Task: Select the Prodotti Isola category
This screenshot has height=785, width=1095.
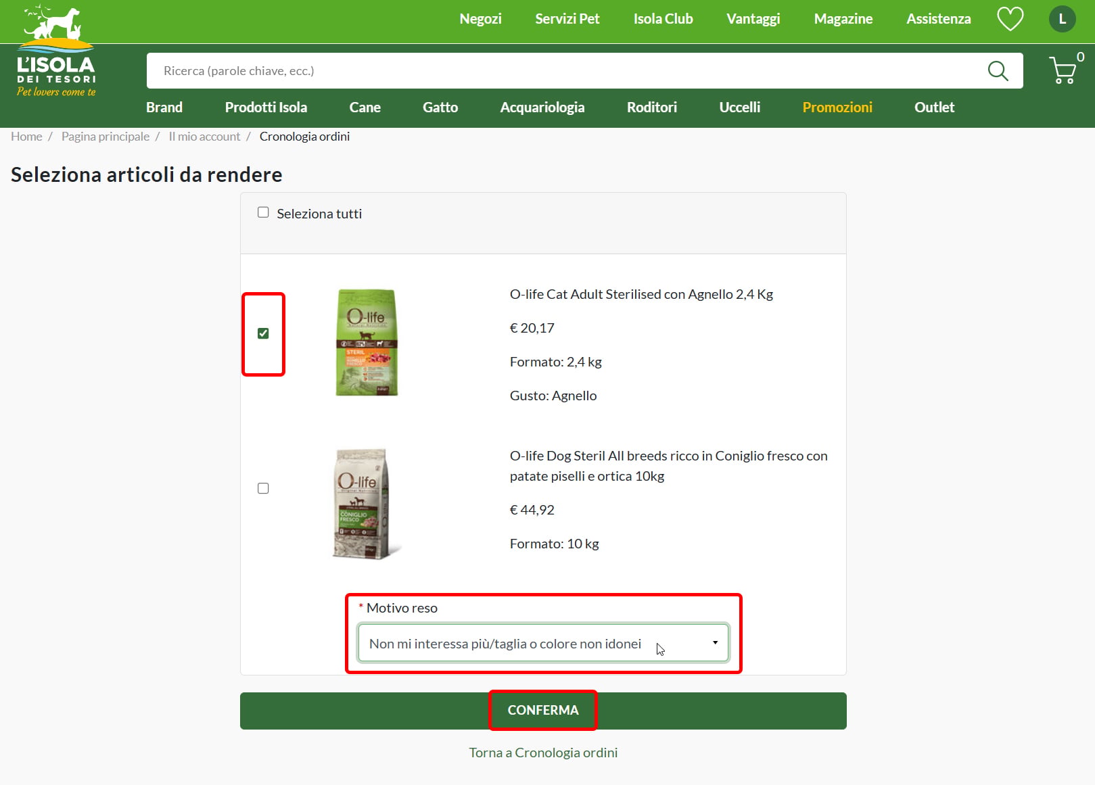Action: (x=266, y=108)
